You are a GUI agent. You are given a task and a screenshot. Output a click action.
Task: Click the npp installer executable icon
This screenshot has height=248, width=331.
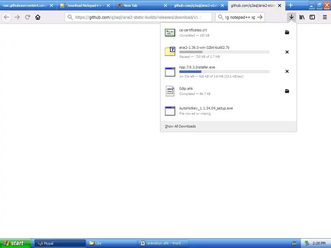pos(170,72)
